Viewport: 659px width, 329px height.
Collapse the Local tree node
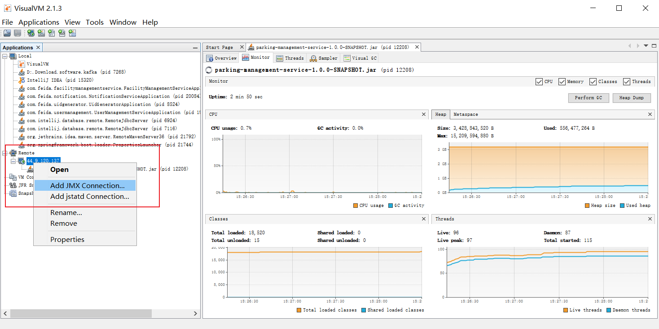pyautogui.click(x=5, y=56)
